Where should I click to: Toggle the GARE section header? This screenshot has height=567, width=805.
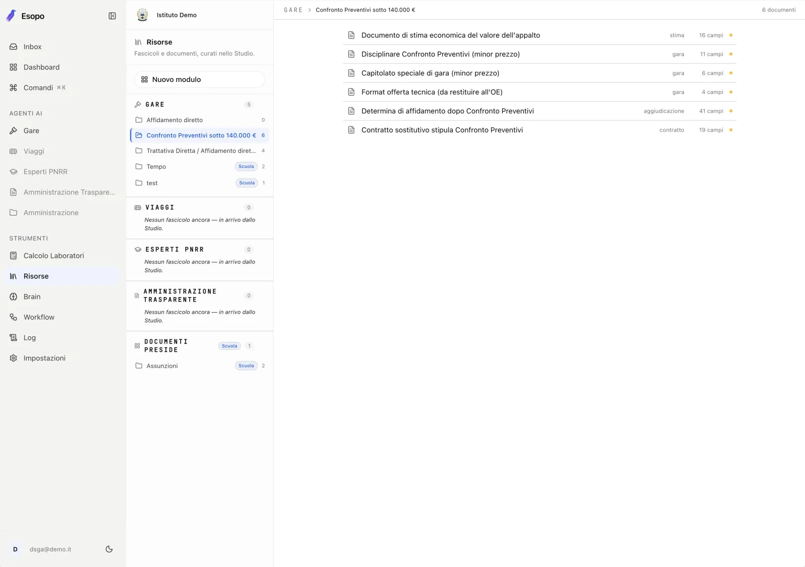(x=199, y=105)
